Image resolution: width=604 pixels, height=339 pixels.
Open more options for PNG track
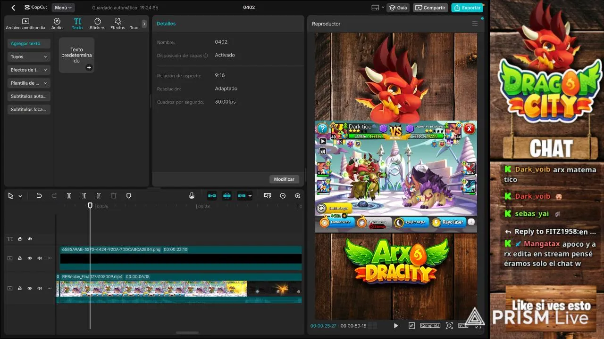coord(50,258)
